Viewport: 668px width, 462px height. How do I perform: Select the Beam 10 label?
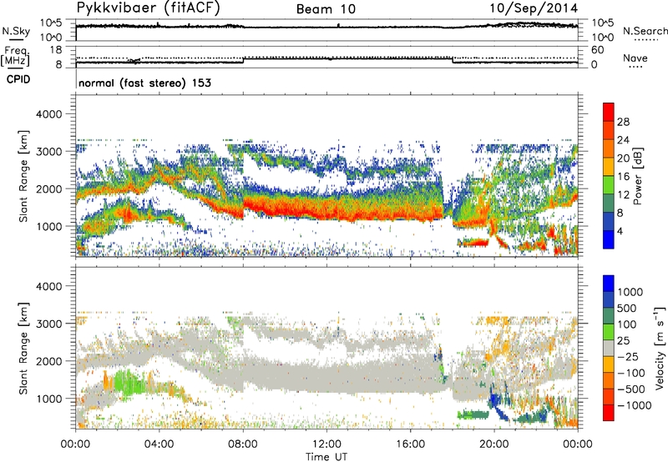pos(326,9)
